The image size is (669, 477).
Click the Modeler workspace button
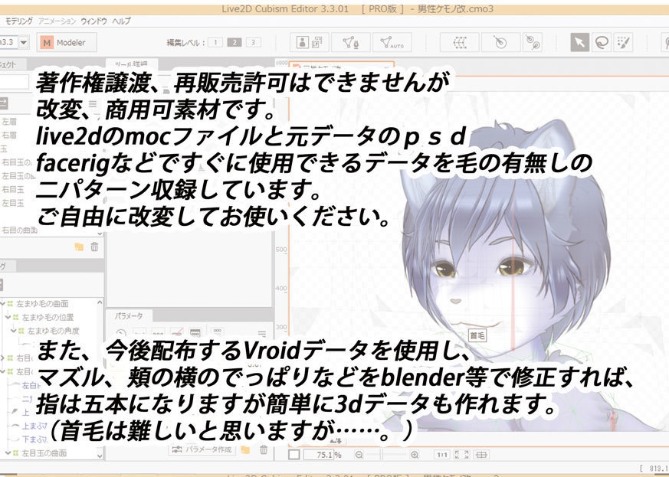coord(67,42)
